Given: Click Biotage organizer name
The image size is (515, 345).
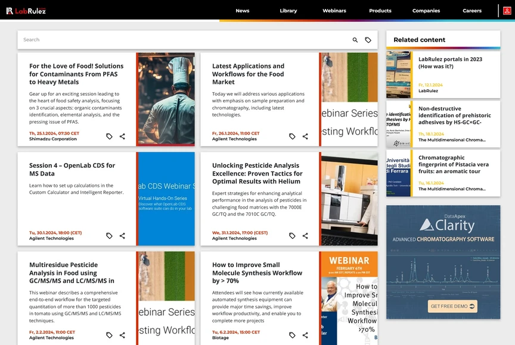Looking at the screenshot, I should coord(221,338).
